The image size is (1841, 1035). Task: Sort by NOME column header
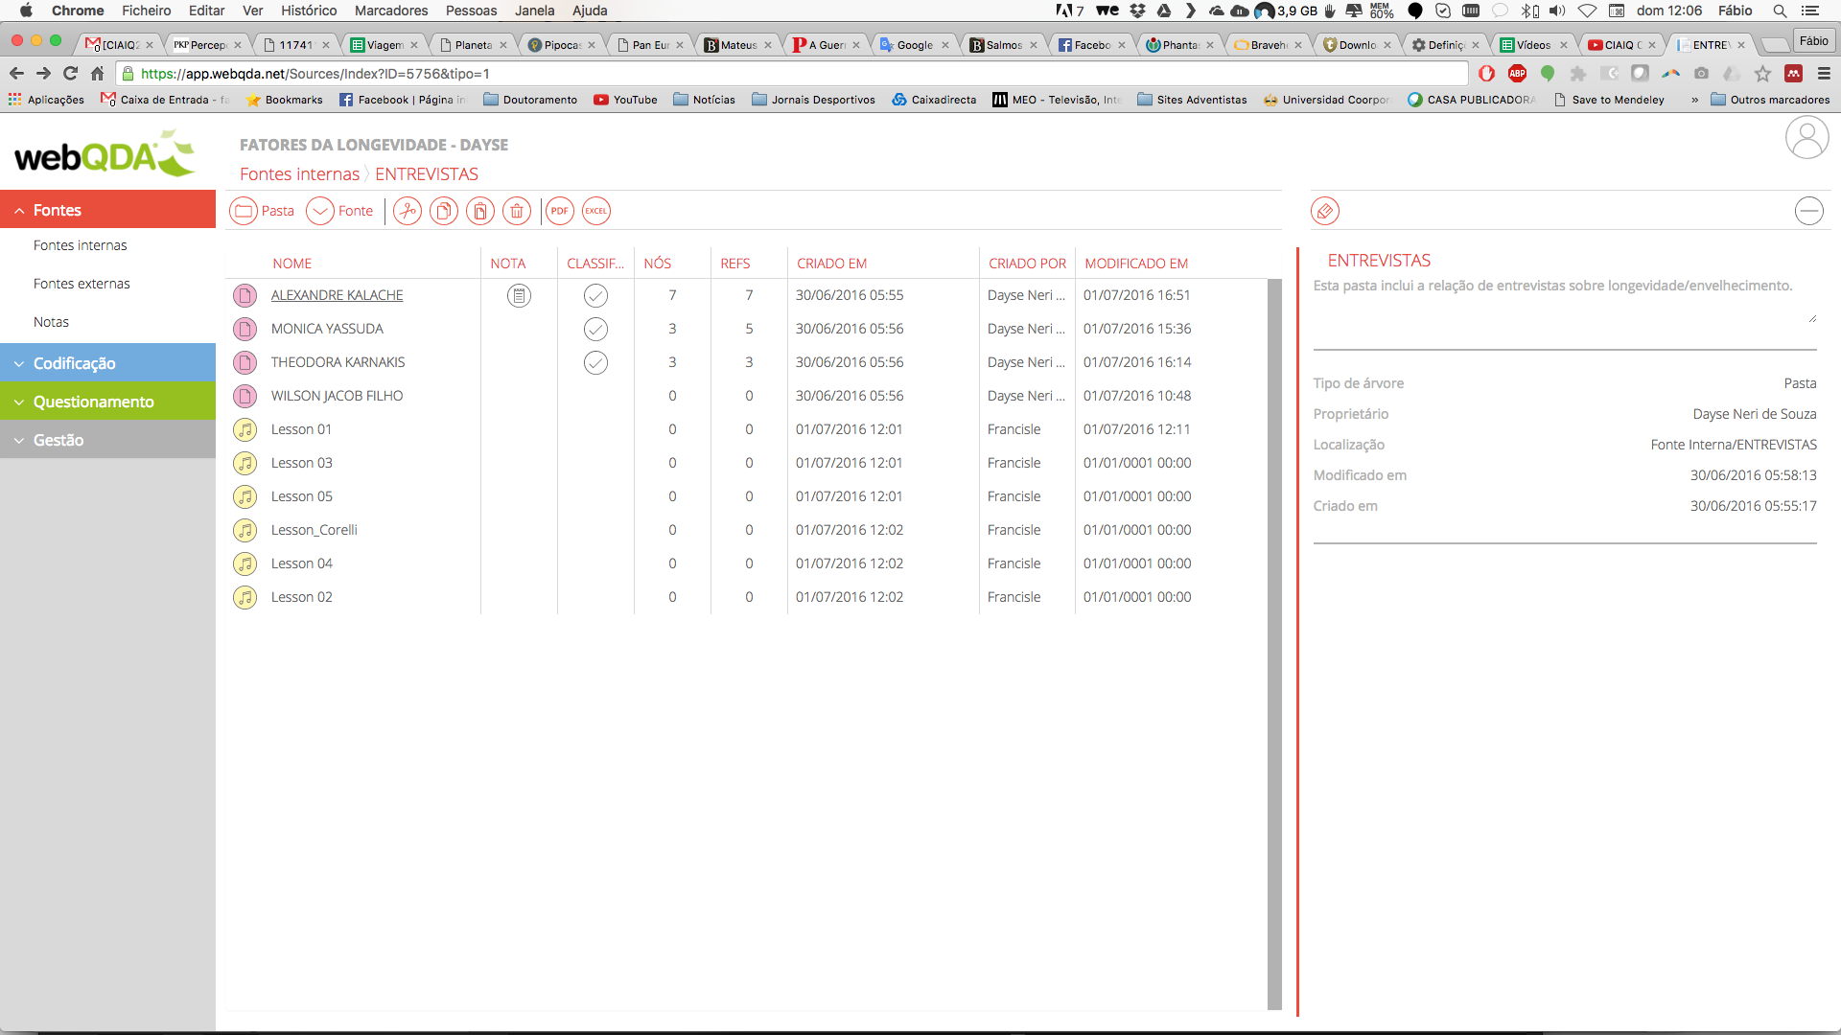[x=291, y=264]
